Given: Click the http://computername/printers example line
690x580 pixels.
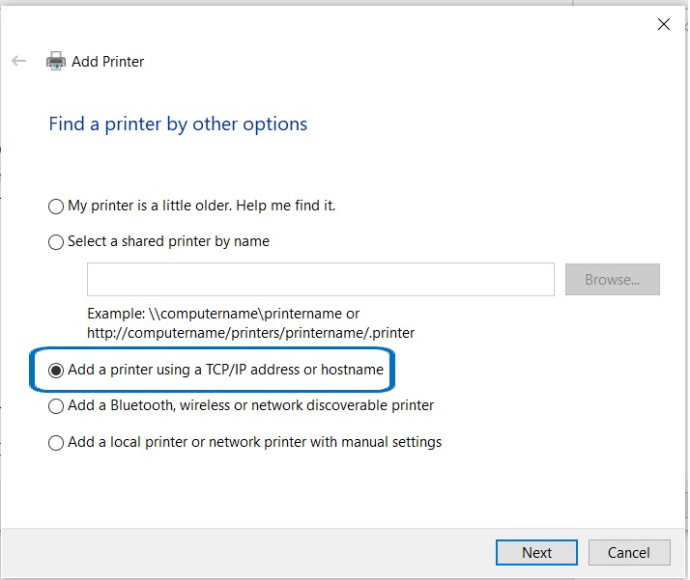Looking at the screenshot, I should (250, 332).
